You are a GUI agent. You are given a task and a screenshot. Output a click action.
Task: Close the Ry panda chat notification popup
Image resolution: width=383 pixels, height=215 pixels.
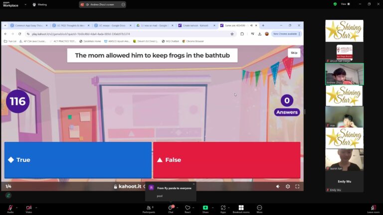tap(193, 184)
